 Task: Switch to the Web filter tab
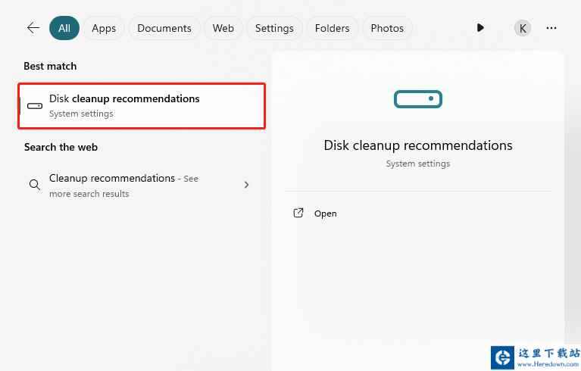click(x=223, y=28)
